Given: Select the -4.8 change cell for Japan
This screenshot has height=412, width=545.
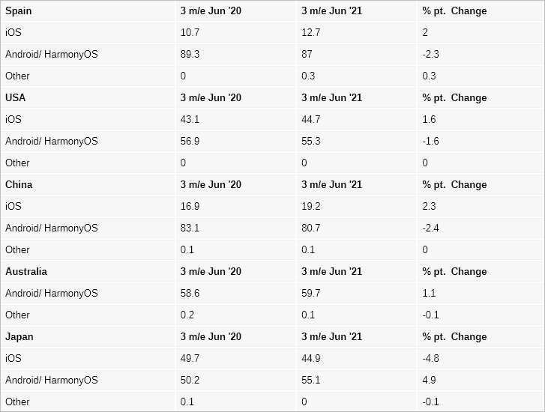Looking at the screenshot, I should [431, 359].
